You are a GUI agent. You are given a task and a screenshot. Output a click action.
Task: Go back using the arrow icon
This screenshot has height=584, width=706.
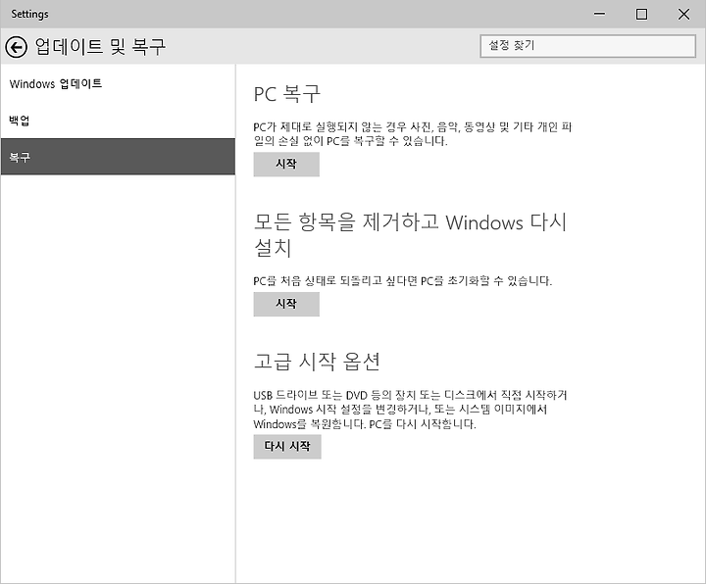[17, 47]
